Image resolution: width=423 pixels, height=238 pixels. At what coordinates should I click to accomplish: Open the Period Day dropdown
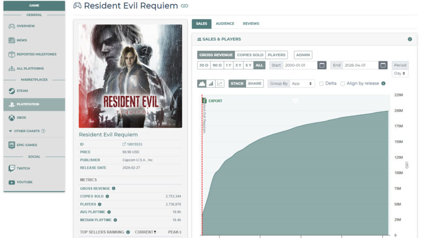(400, 74)
